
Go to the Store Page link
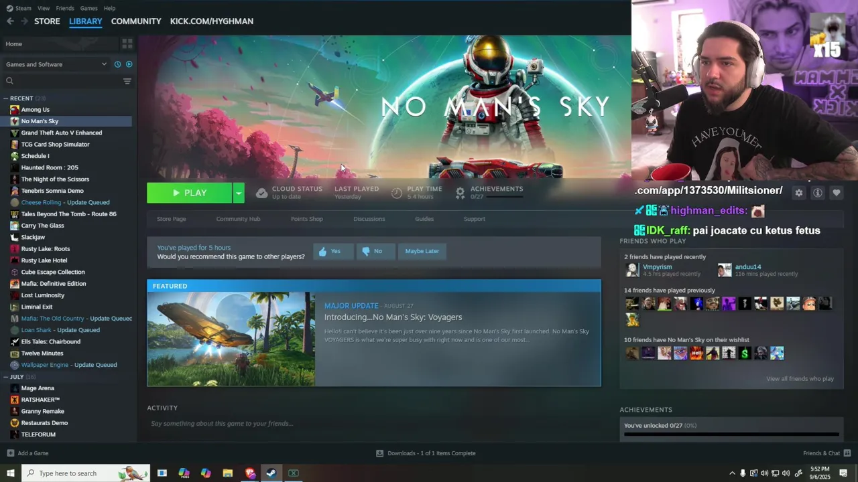coord(172,219)
